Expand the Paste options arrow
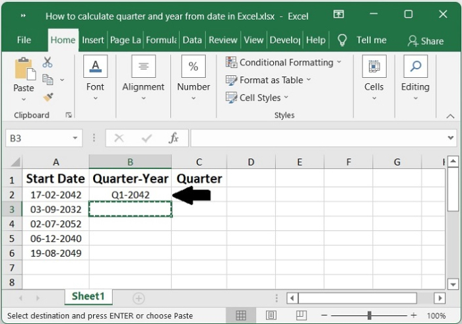The image size is (462, 324). pos(24,99)
